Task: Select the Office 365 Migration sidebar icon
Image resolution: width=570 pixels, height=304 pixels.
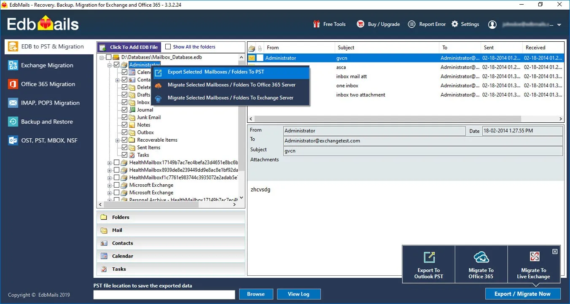Action: click(x=13, y=84)
